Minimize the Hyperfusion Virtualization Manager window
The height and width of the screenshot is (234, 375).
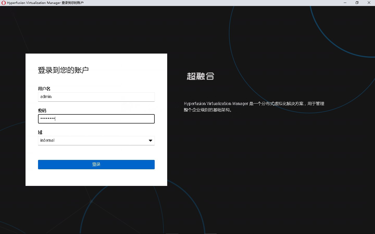[345, 3]
